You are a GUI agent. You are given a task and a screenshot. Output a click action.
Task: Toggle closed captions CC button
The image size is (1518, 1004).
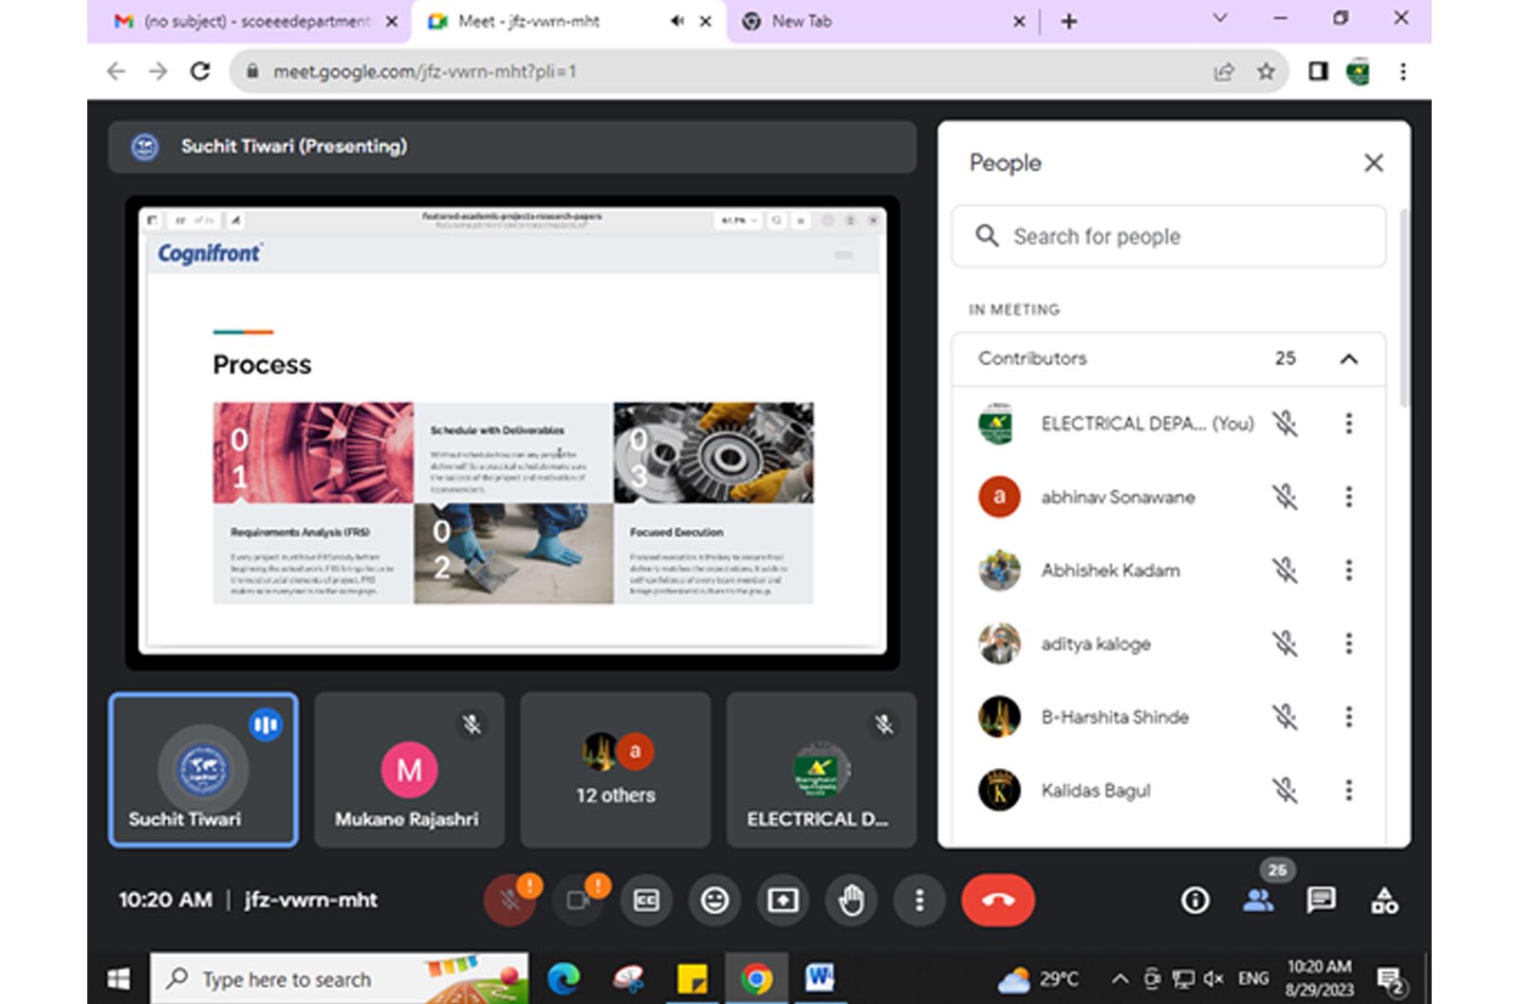pos(646,900)
